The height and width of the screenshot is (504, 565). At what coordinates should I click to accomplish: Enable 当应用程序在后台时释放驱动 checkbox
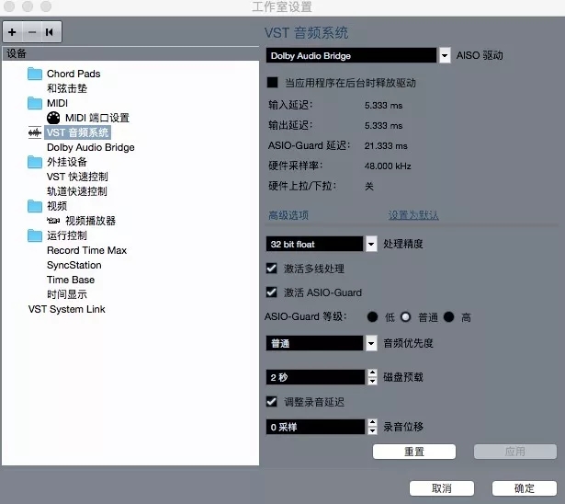(x=272, y=83)
